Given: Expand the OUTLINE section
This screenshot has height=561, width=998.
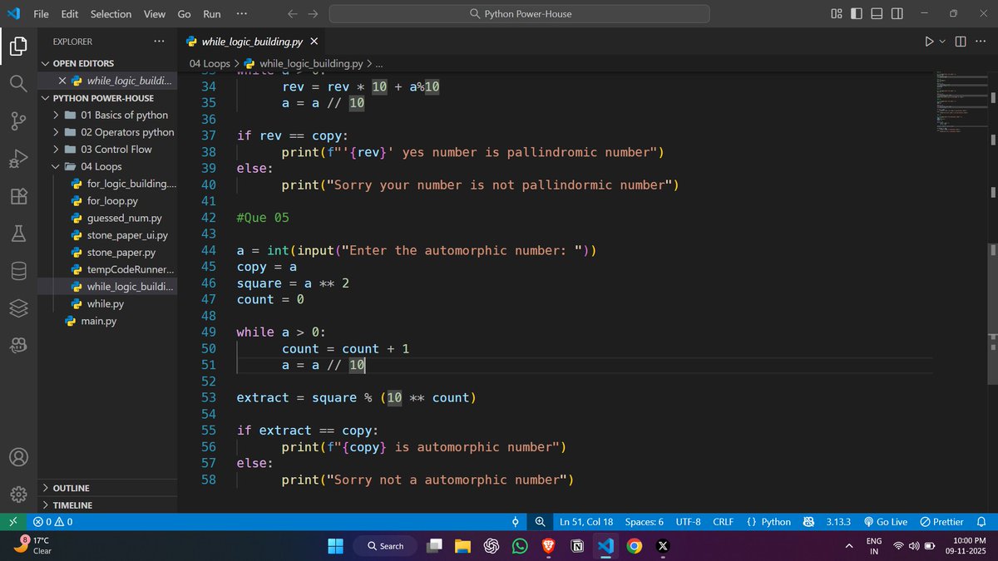Looking at the screenshot, I should (x=106, y=488).
